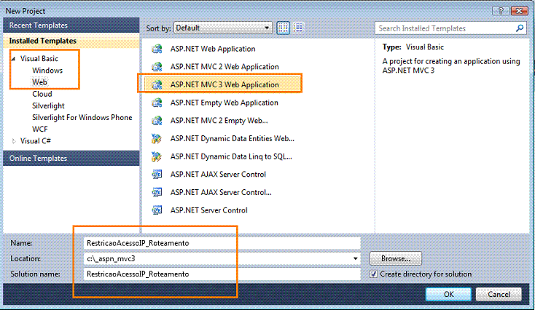
Task: Select the ASP.NET MVC 2 Web Application template
Action: tap(224, 67)
